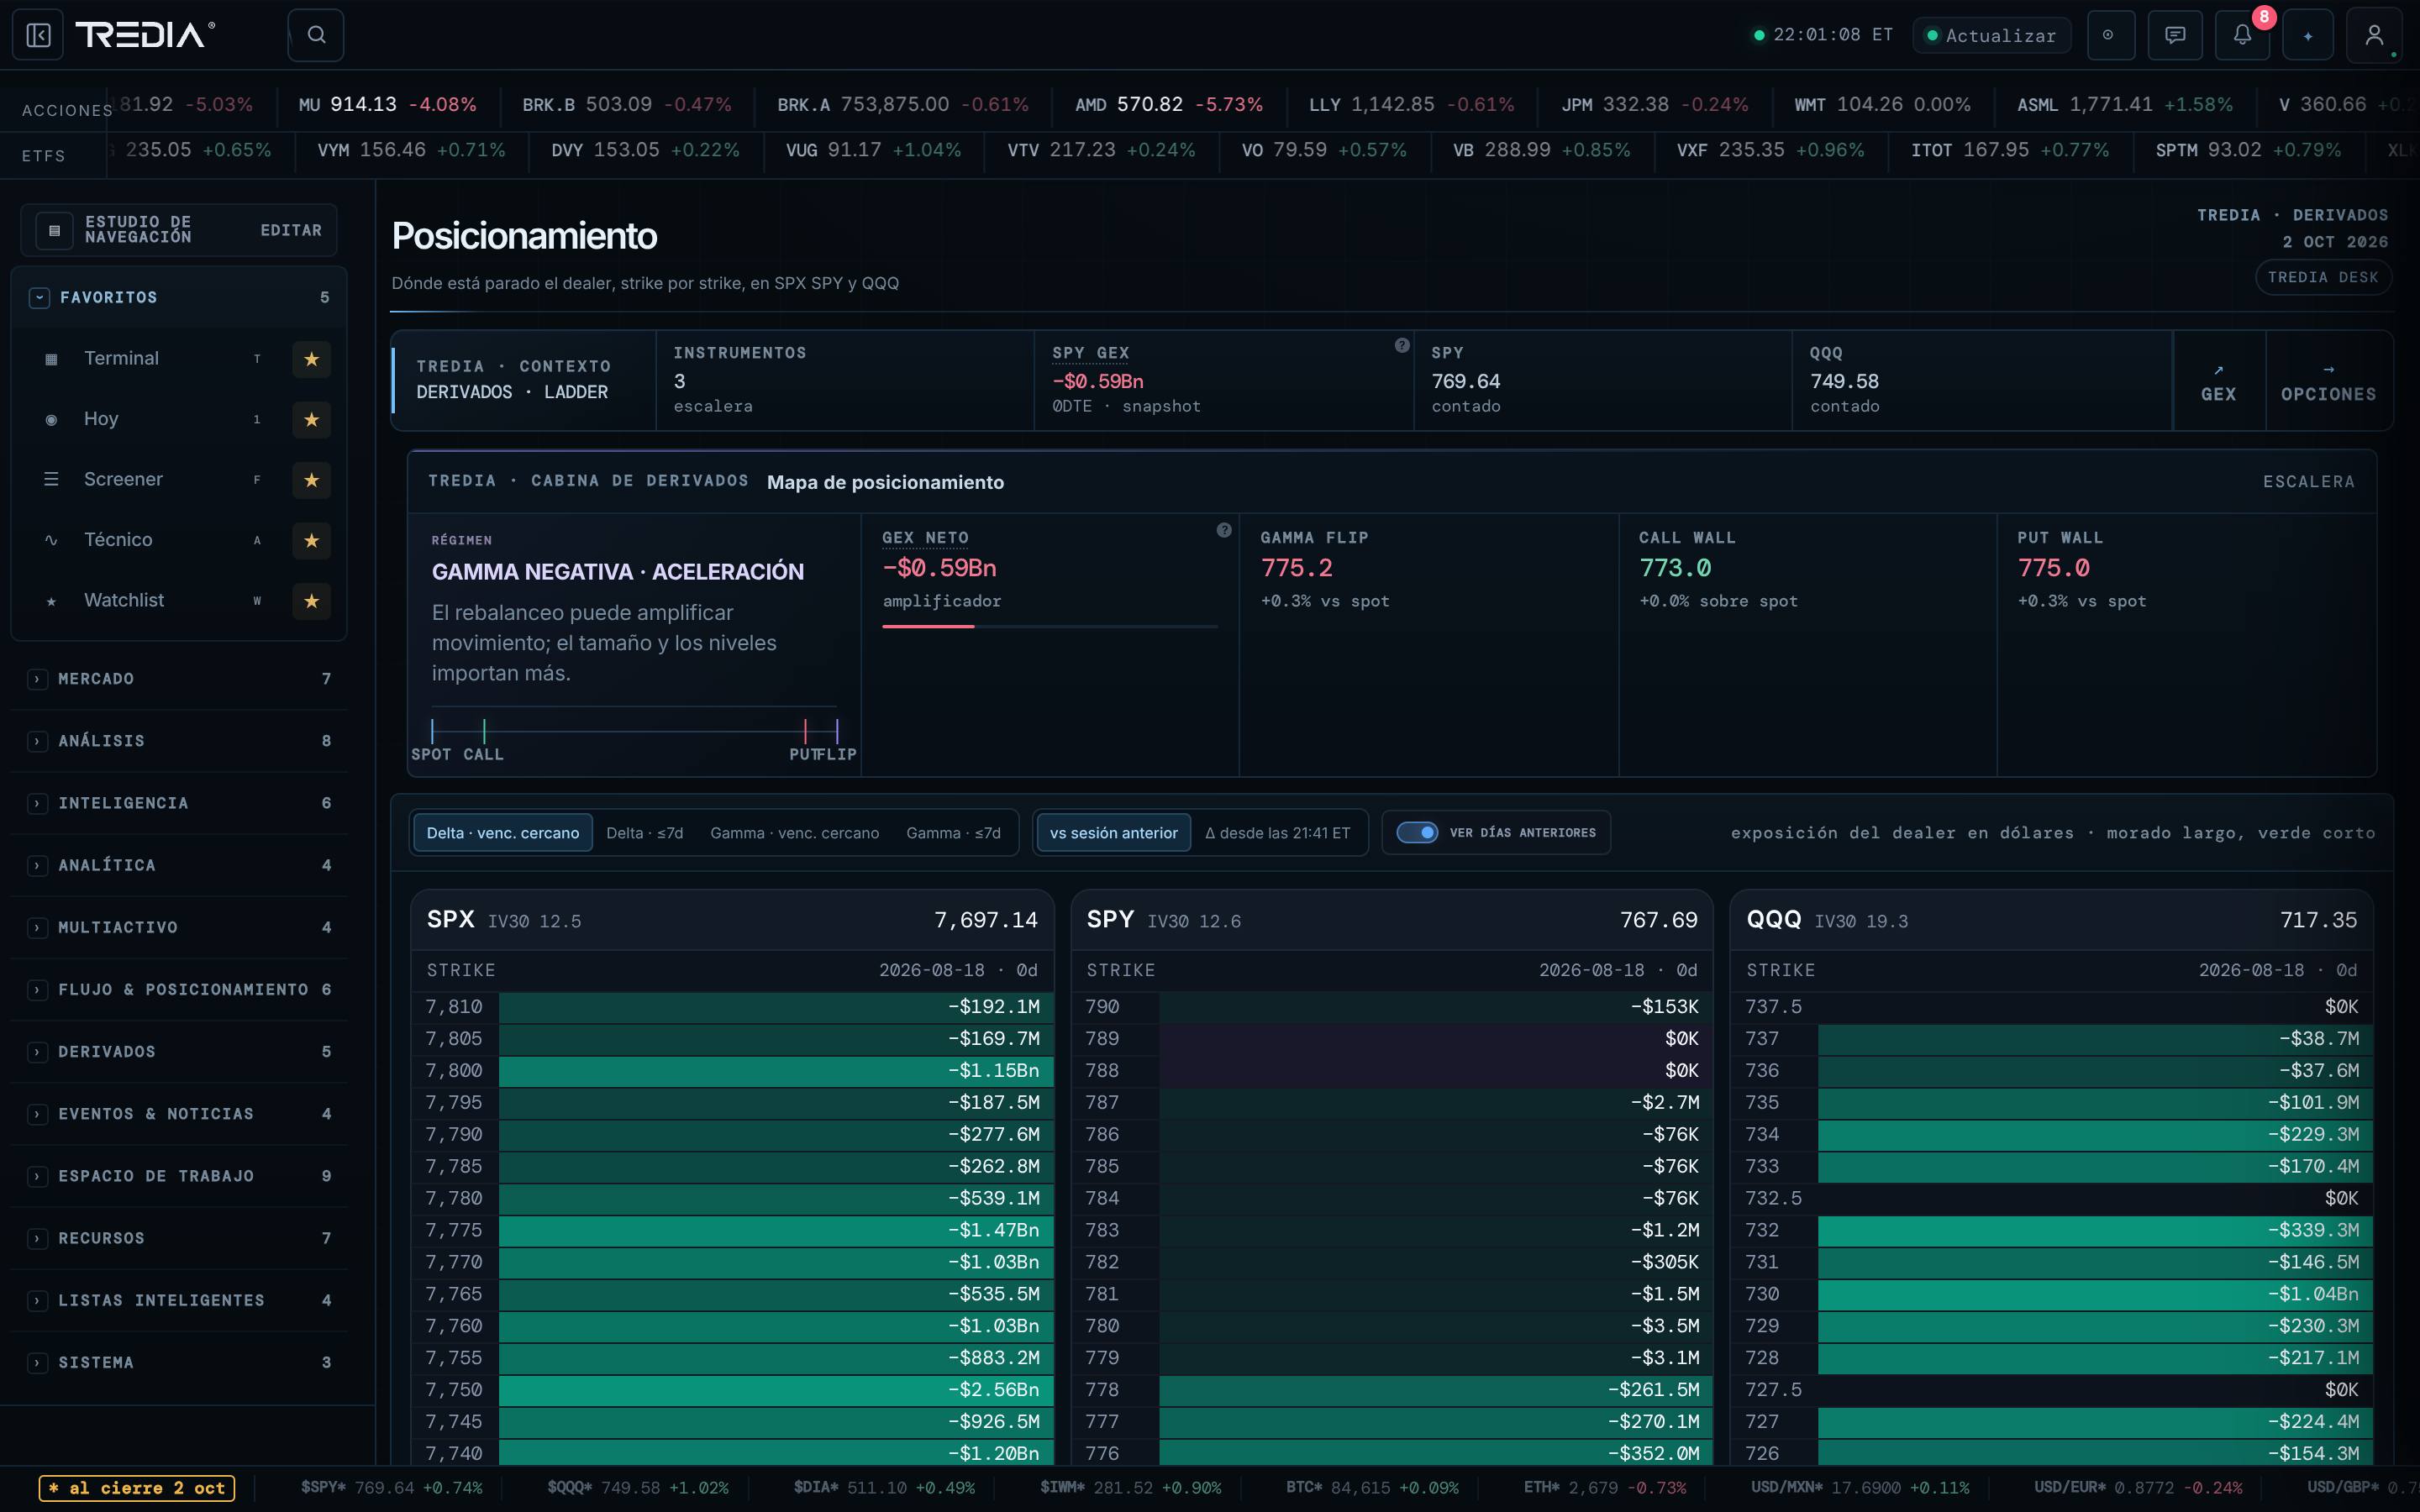Expand the Análisis section

click(37, 741)
